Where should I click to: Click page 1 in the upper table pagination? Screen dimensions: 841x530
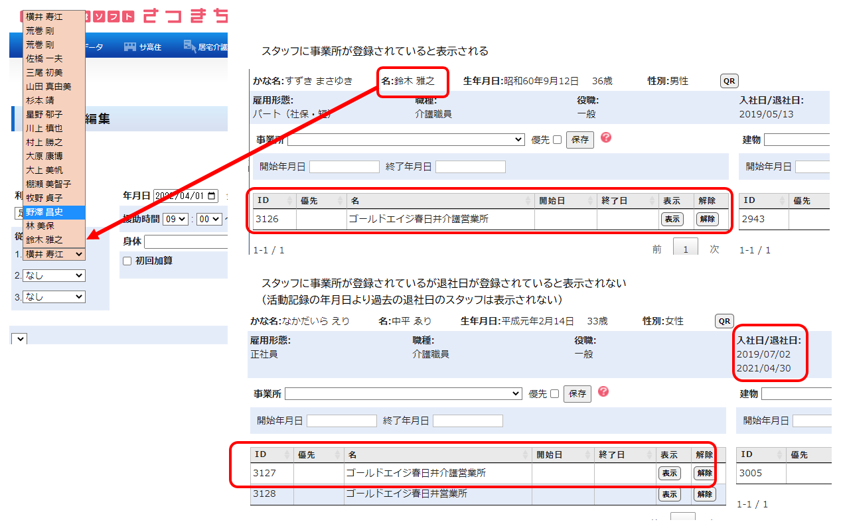686,249
